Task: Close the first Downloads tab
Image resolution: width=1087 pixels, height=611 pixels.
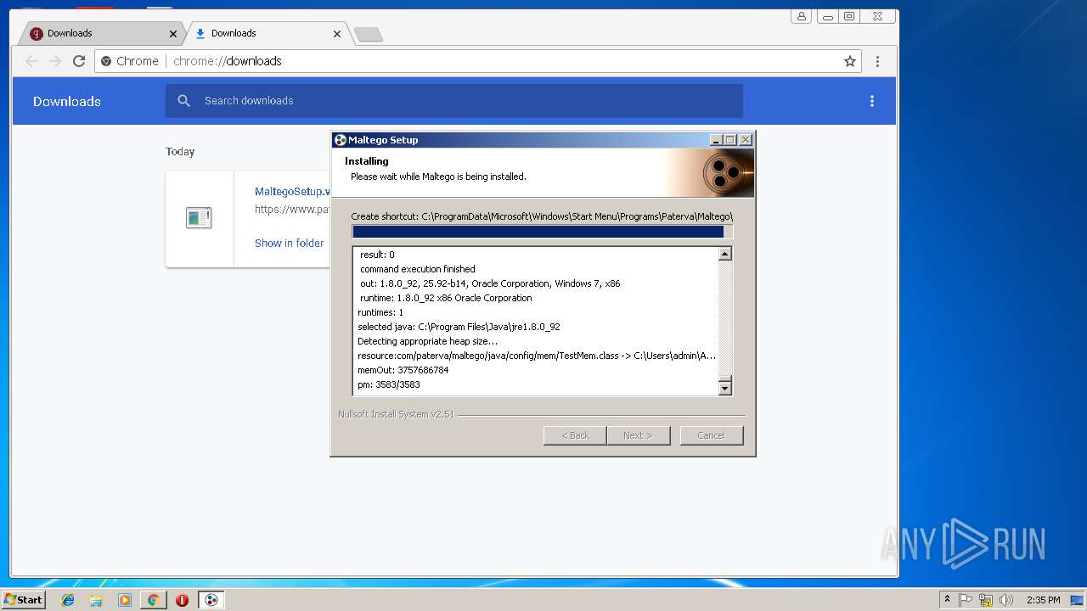Action: (173, 34)
